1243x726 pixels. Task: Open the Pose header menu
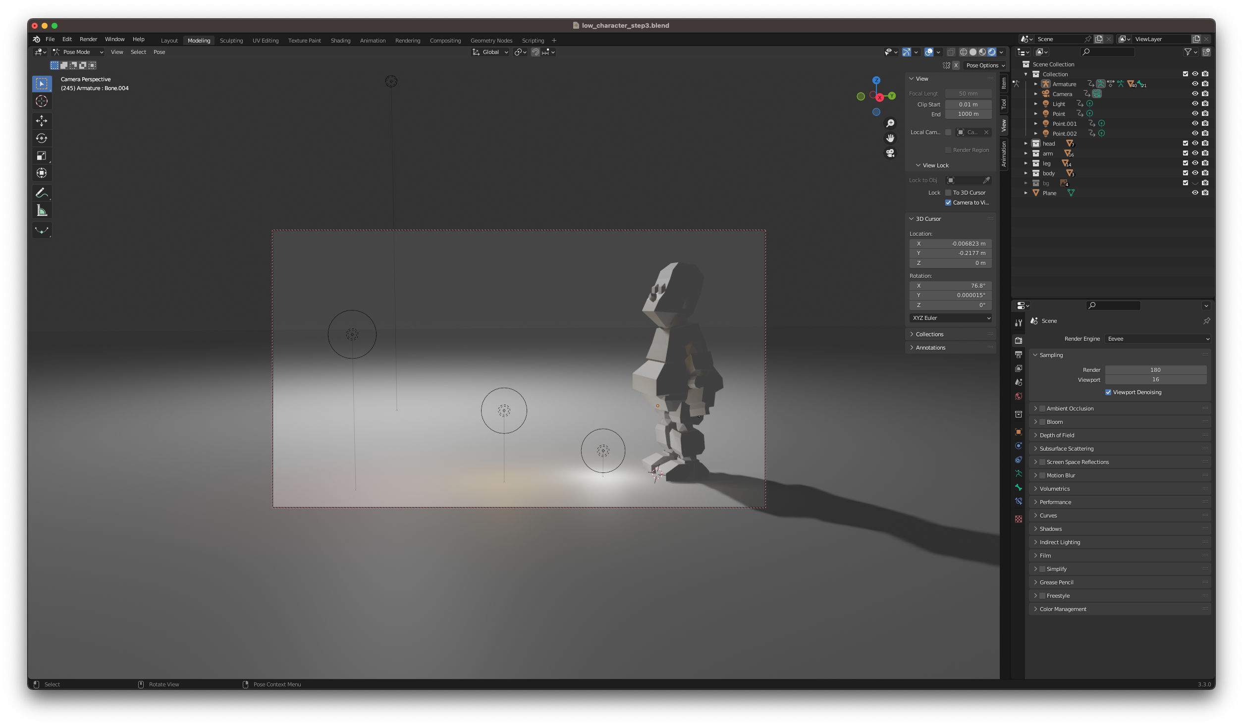pyautogui.click(x=159, y=52)
